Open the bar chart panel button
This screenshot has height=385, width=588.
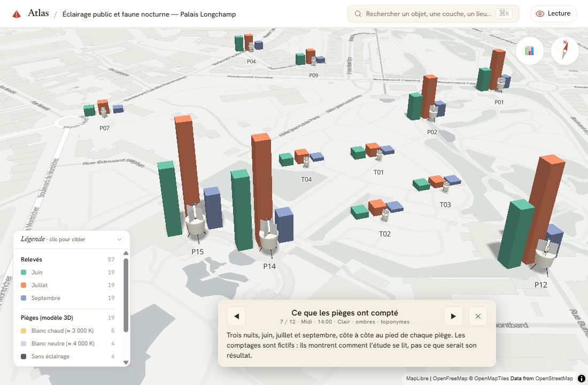(x=529, y=51)
